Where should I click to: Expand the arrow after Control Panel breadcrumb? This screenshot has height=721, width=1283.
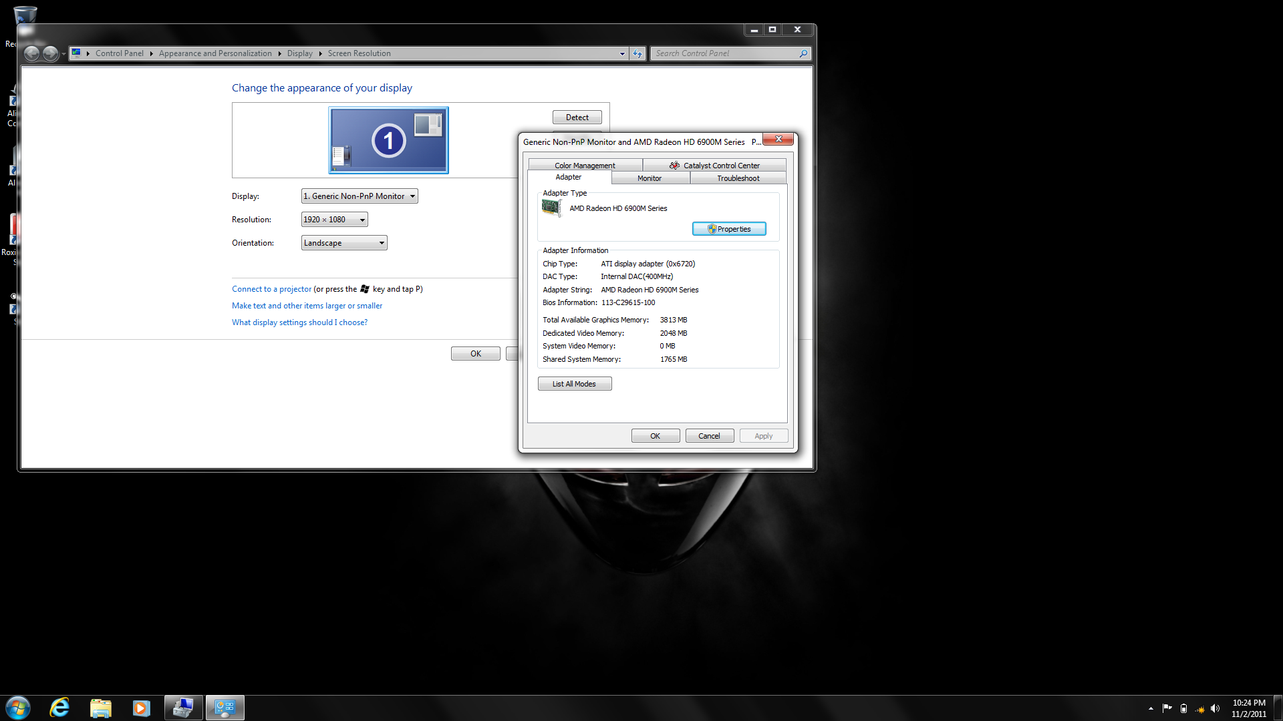click(x=151, y=53)
